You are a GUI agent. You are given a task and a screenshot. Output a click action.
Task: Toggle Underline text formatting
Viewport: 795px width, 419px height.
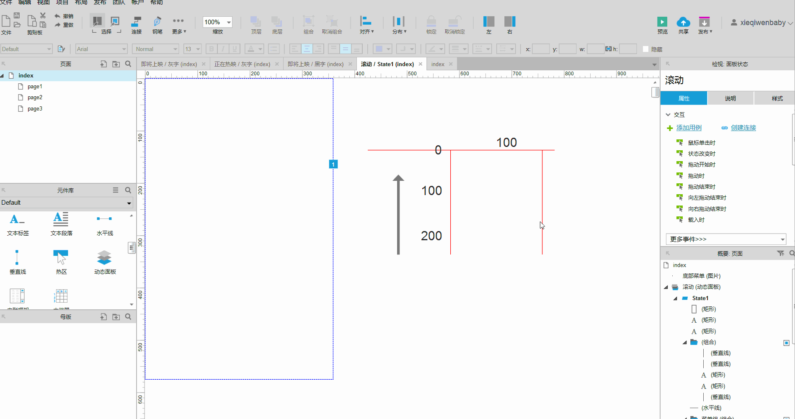point(235,49)
